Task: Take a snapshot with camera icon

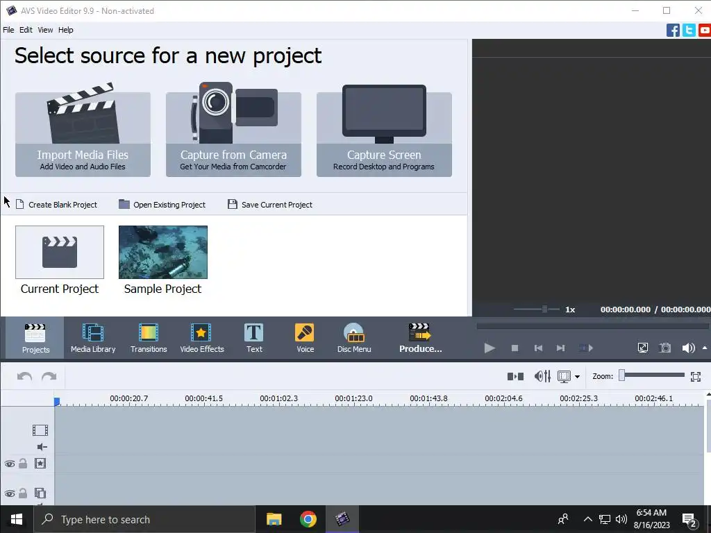Action: click(664, 348)
